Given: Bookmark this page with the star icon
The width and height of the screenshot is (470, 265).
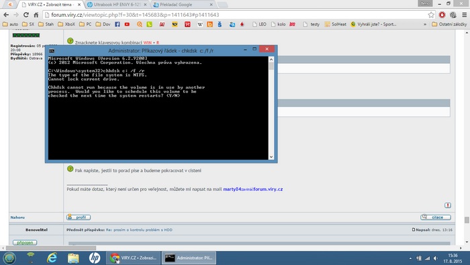Looking at the screenshot, I should click(x=431, y=15).
